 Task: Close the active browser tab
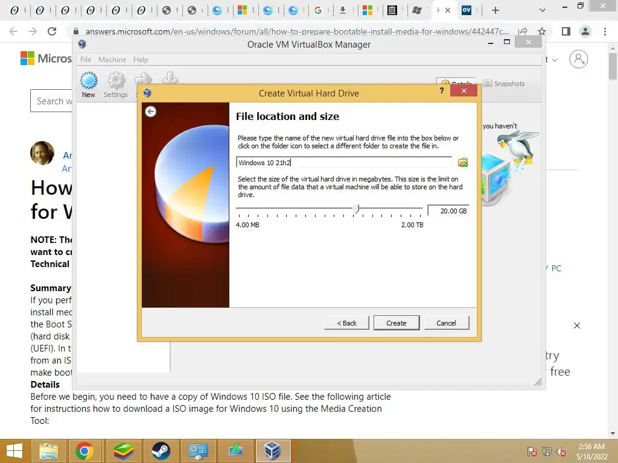(x=448, y=11)
